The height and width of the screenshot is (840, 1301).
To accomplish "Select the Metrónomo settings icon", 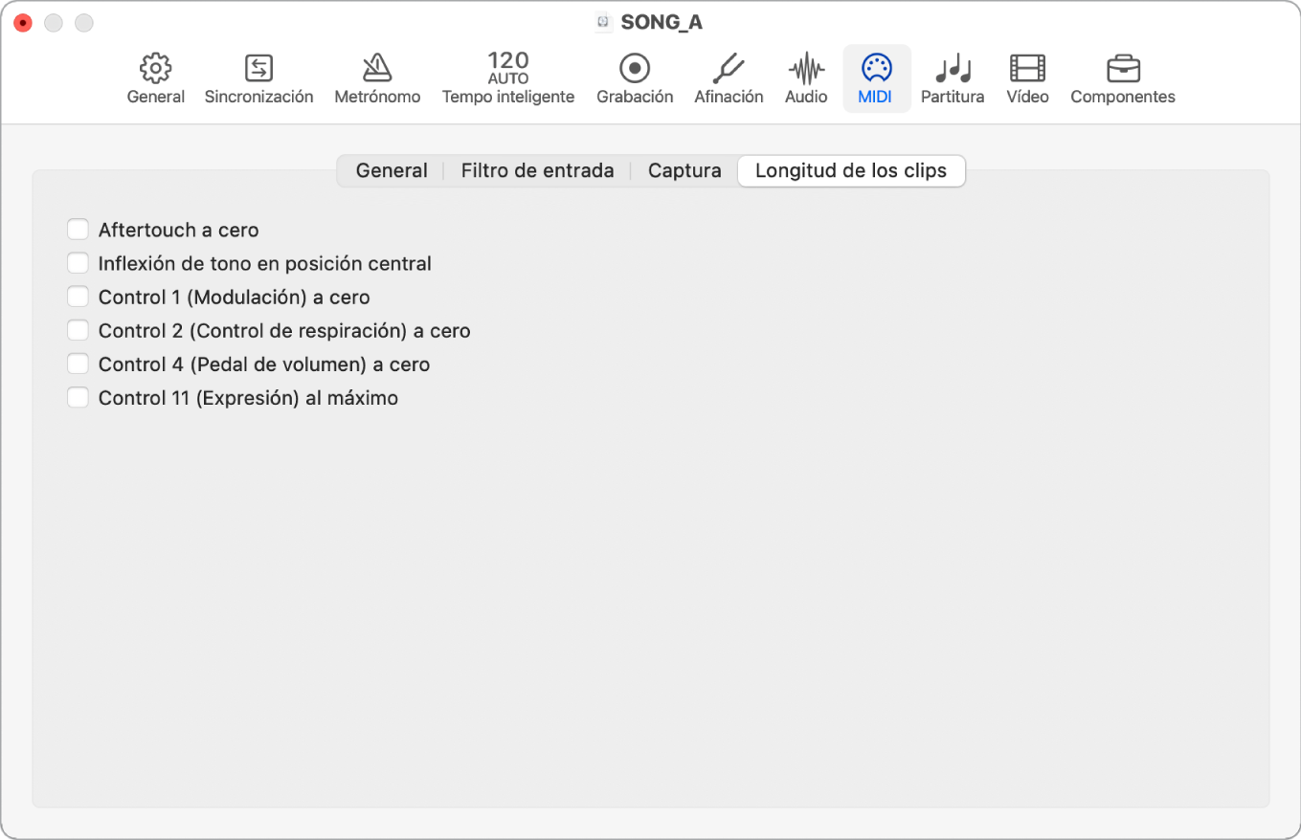I will 376,77.
